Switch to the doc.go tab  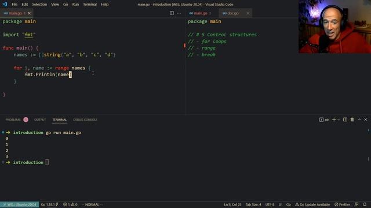[233, 13]
